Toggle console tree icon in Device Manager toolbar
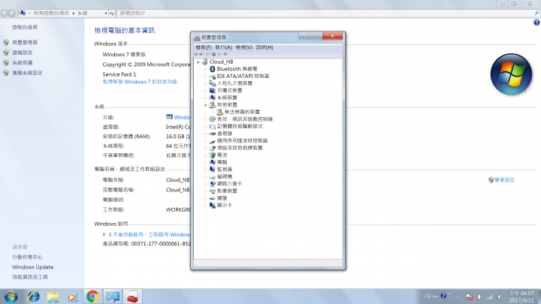Image resolution: width=541 pixels, height=304 pixels. (x=207, y=54)
